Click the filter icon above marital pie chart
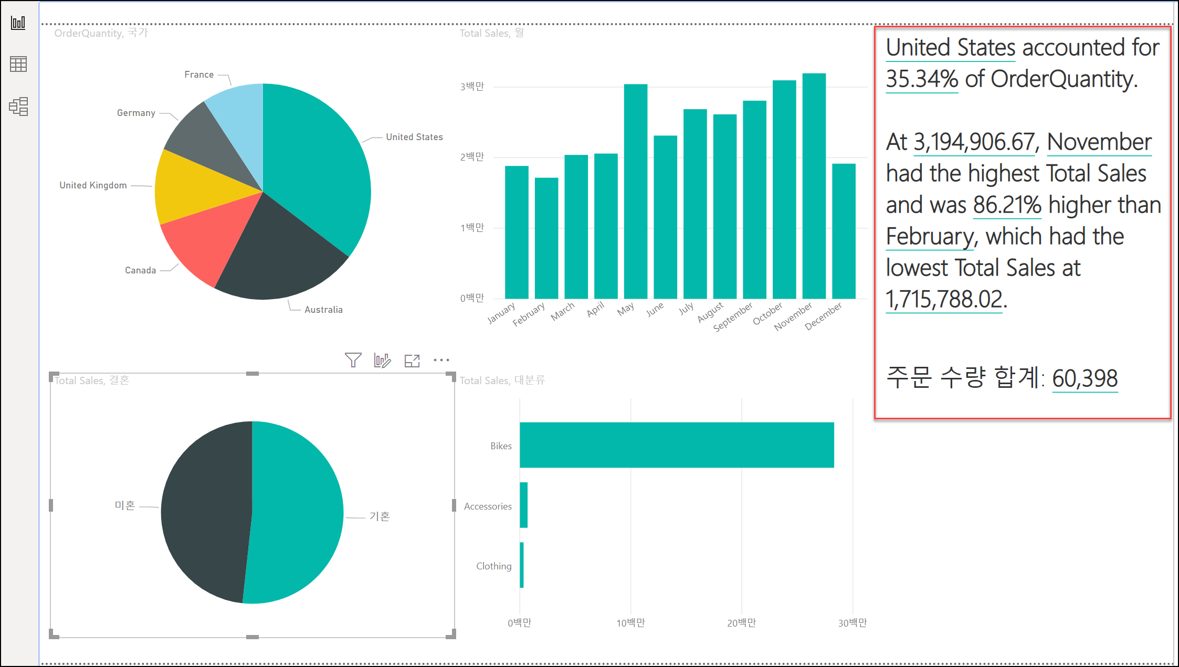This screenshot has height=667, width=1179. (x=353, y=360)
